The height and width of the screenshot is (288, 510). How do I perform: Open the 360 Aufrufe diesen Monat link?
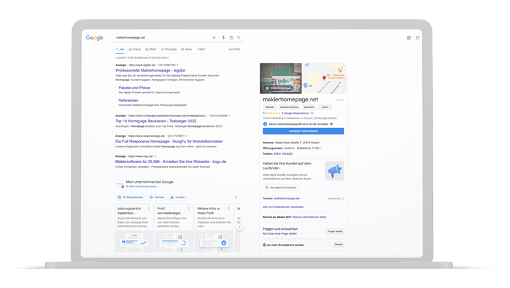pyautogui.click(x=143, y=187)
